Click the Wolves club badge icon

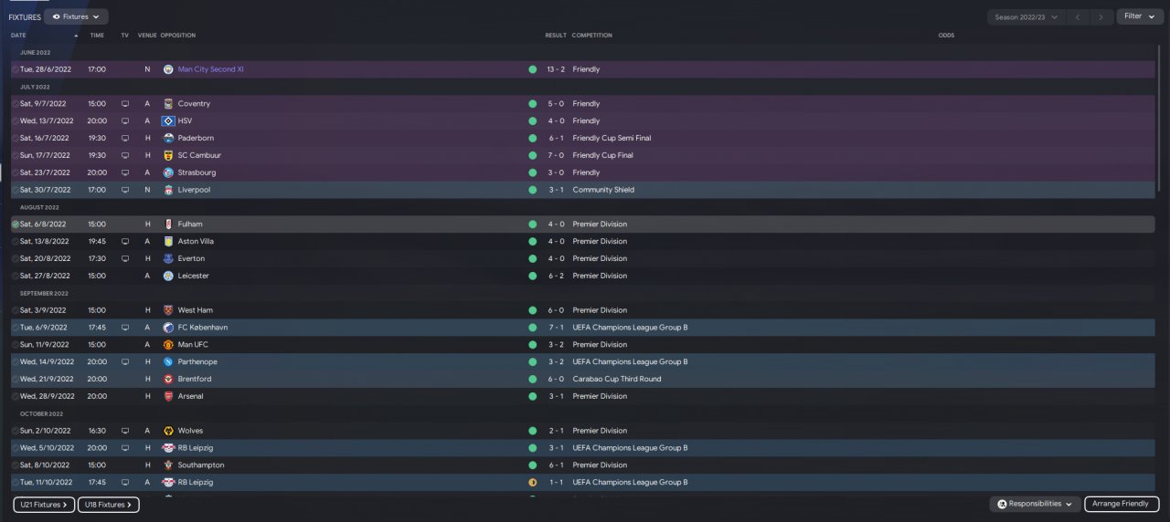point(168,431)
